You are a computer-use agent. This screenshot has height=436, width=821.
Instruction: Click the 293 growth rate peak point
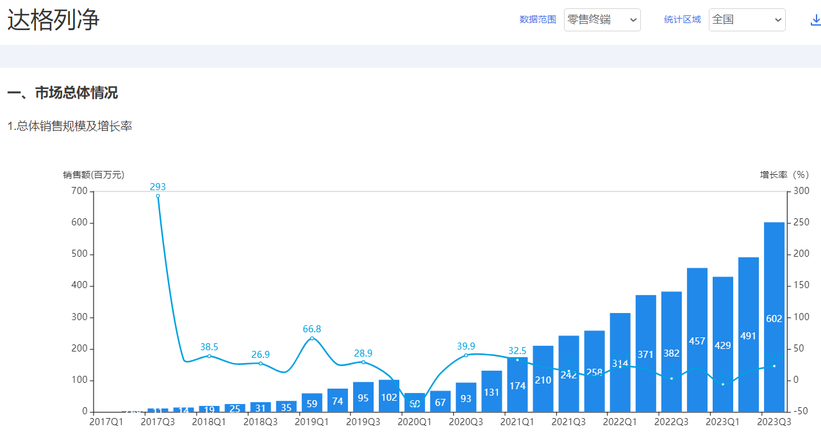pyautogui.click(x=158, y=196)
